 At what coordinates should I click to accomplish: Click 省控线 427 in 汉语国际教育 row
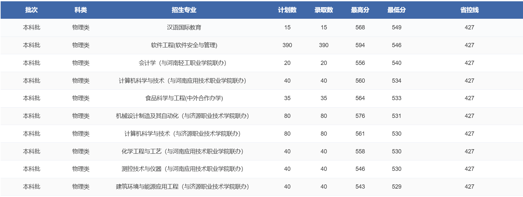coord(470,27)
